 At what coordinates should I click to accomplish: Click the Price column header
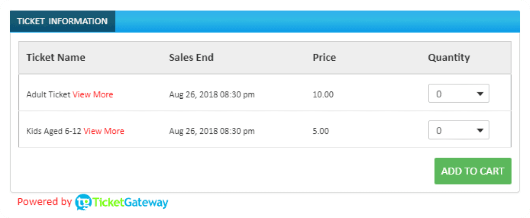coord(324,57)
